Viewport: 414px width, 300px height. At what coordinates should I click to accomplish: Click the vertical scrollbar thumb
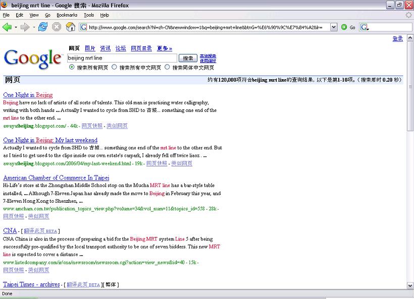pyautogui.click(x=410, y=86)
